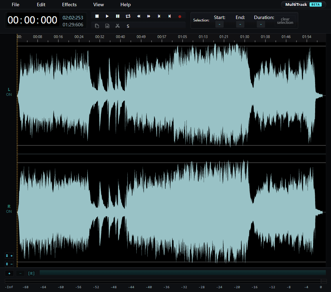This screenshot has height=292, width=331.
Task: Open the Edit menu
Action: click(x=41, y=4)
